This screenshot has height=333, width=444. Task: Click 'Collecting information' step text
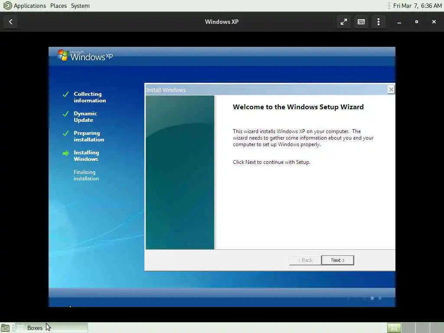click(x=90, y=97)
